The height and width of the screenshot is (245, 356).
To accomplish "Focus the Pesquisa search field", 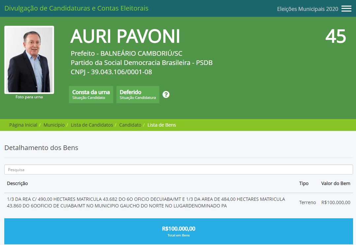I will pyautogui.click(x=178, y=169).
